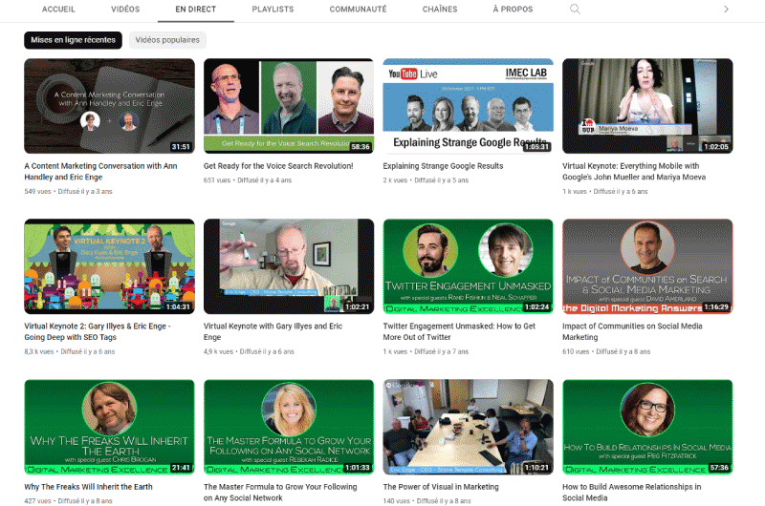Select the Mises en ligne récentes filter chip

[x=74, y=40]
